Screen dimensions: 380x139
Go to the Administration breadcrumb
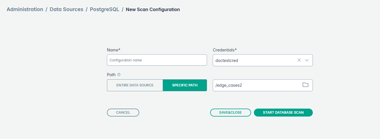(25, 9)
